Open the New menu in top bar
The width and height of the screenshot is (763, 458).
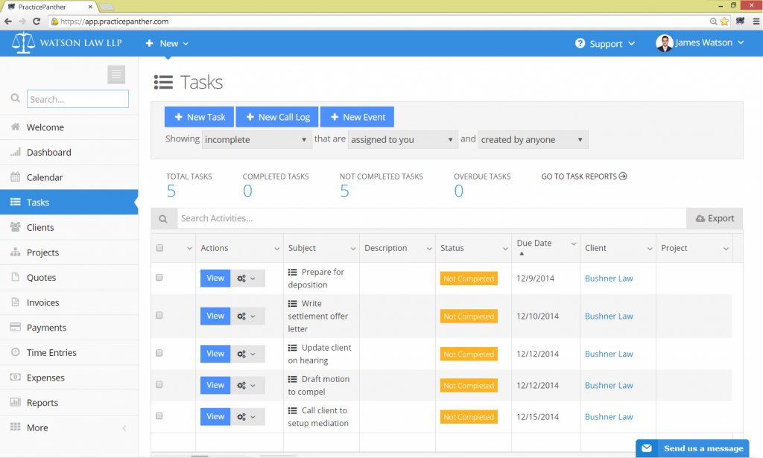coord(166,42)
